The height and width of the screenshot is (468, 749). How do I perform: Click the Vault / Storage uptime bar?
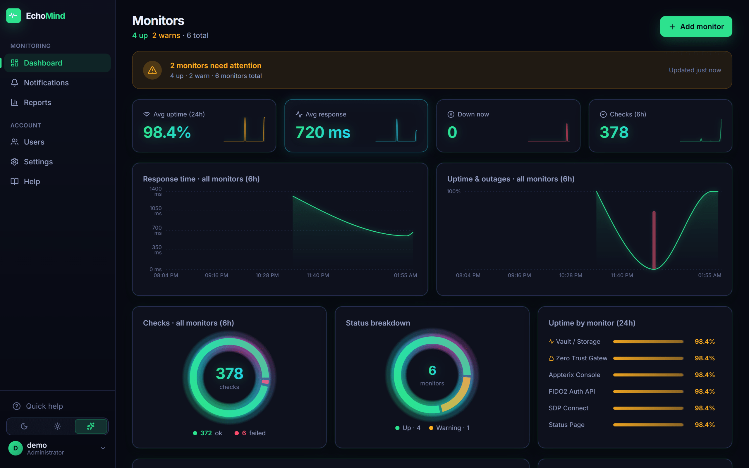pos(648,341)
